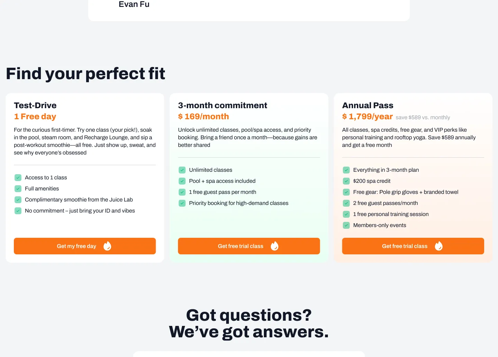
Task: Select the Test-Drive plan title
Action: point(35,105)
